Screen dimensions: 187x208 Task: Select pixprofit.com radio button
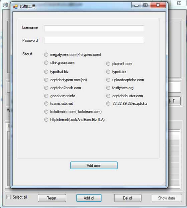108,64
